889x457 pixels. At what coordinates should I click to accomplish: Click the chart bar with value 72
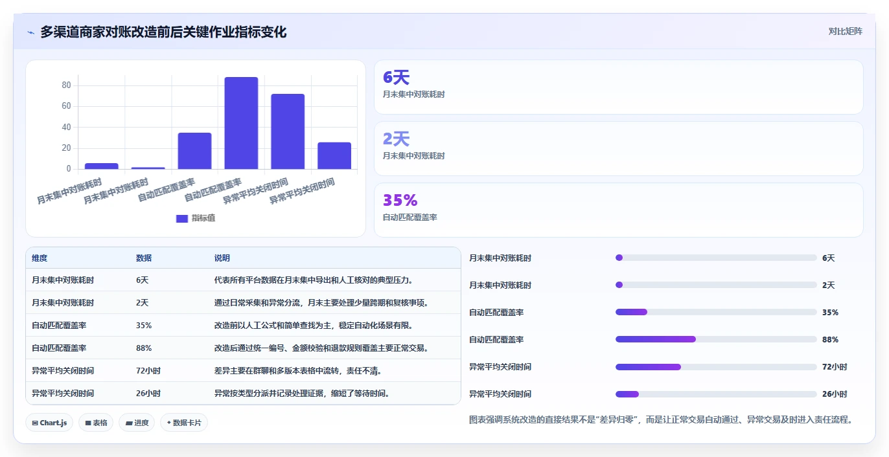288,131
